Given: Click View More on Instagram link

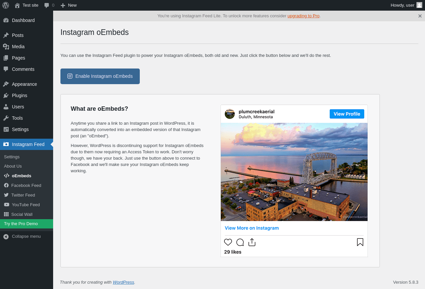Looking at the screenshot, I should [x=252, y=228].
